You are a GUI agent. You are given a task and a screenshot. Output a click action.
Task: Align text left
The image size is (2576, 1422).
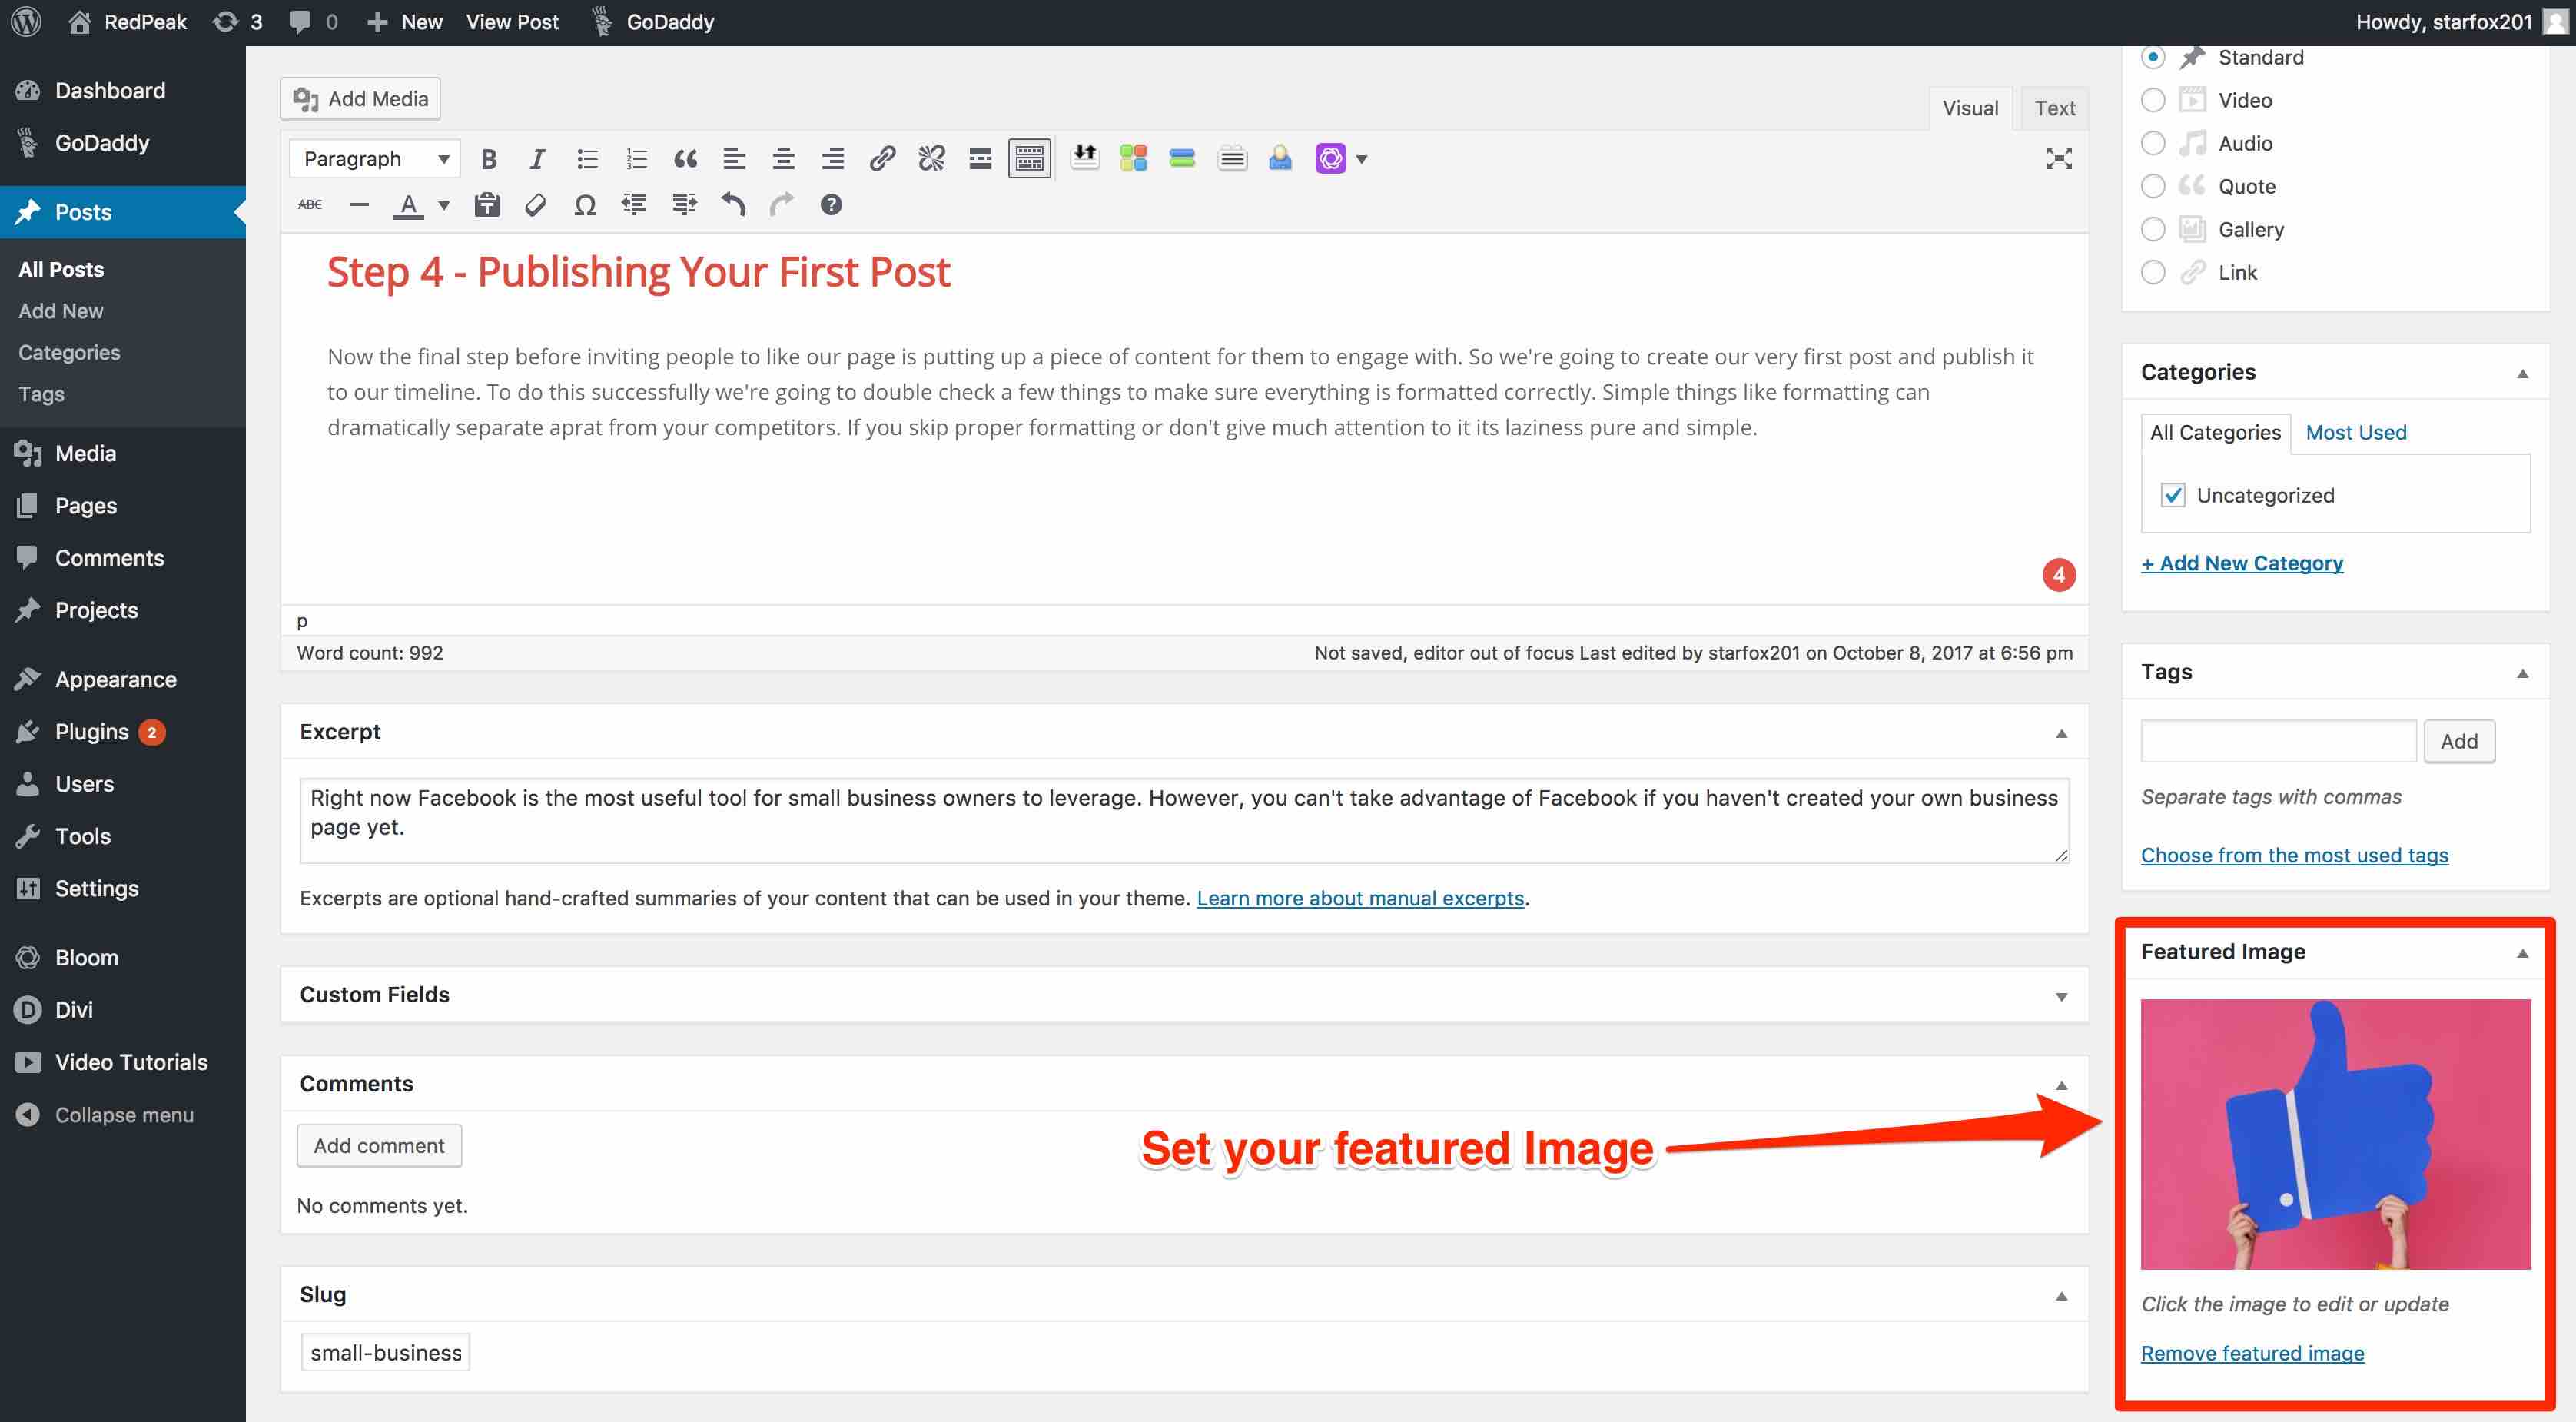734,158
